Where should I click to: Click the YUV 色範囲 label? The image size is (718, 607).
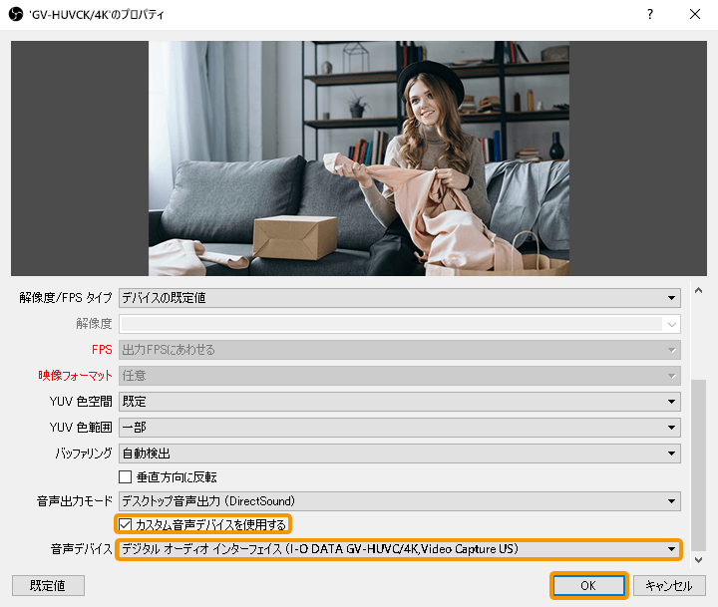pyautogui.click(x=81, y=428)
